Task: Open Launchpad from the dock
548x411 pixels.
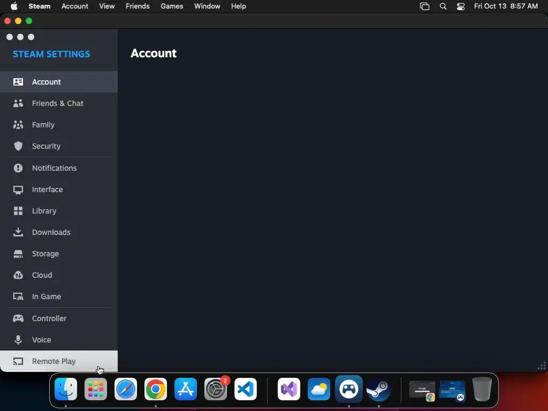Action: 96,389
